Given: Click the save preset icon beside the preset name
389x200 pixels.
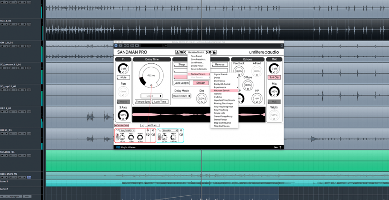Looking at the screenshot, I should point(178,52).
